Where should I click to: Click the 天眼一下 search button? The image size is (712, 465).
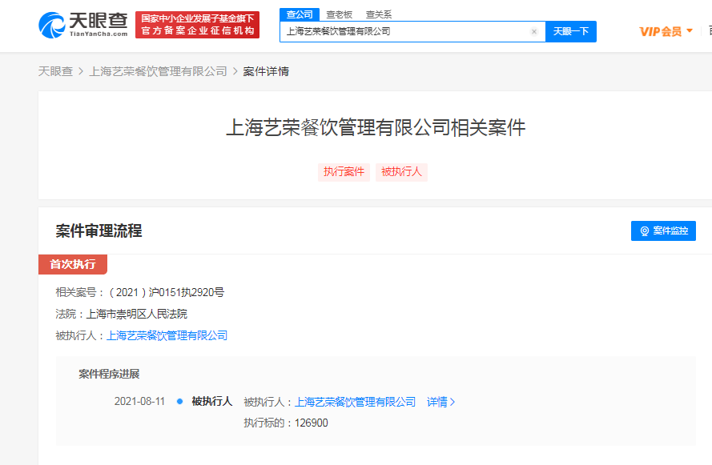(x=571, y=31)
